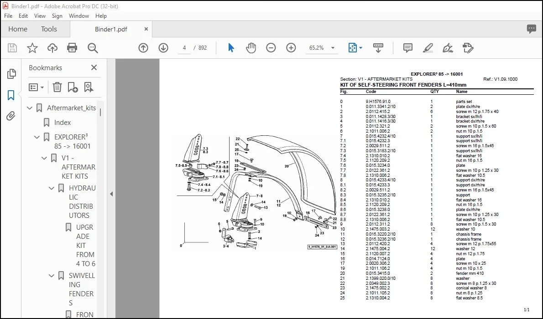Open the Find text magnifier
The height and width of the screenshot is (319, 543).
[x=93, y=48]
